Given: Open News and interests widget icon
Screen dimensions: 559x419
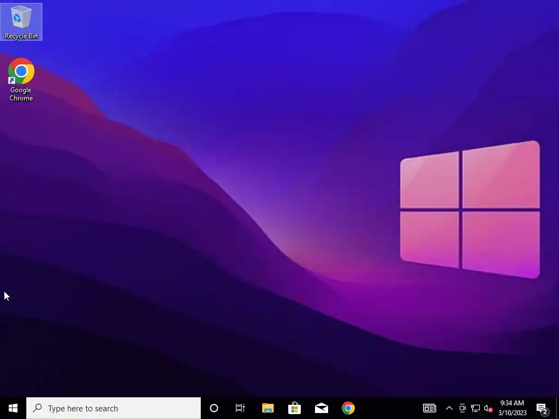Looking at the screenshot, I should click(429, 408).
